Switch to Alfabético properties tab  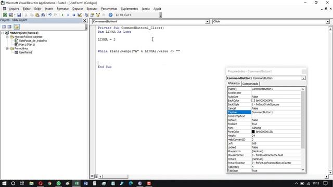pyautogui.click(x=234, y=83)
